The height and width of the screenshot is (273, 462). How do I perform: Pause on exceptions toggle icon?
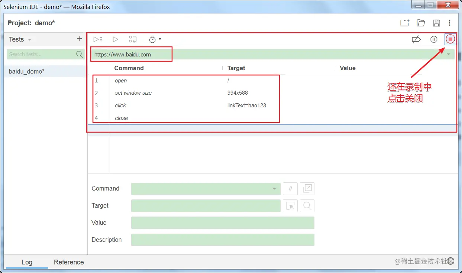434,39
